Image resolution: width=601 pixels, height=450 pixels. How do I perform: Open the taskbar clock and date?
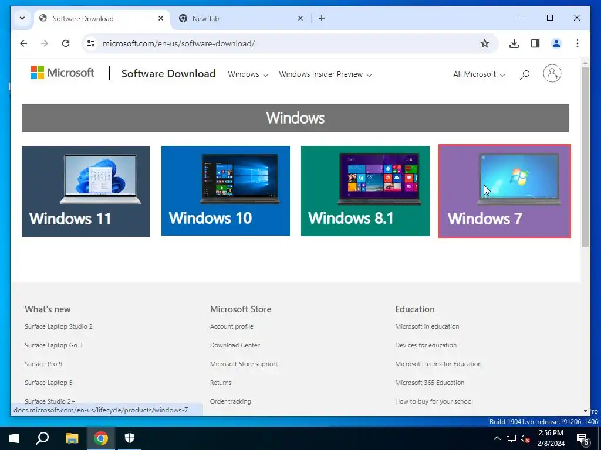(x=551, y=438)
